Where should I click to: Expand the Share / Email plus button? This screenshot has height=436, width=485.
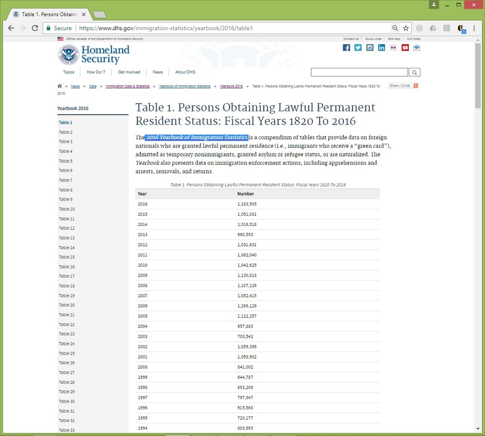click(x=416, y=85)
